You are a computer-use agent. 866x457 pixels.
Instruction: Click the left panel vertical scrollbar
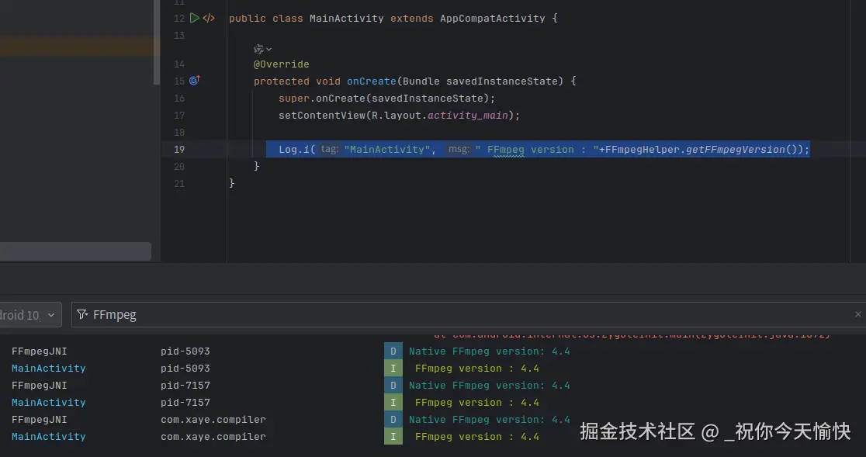pyautogui.click(x=157, y=41)
